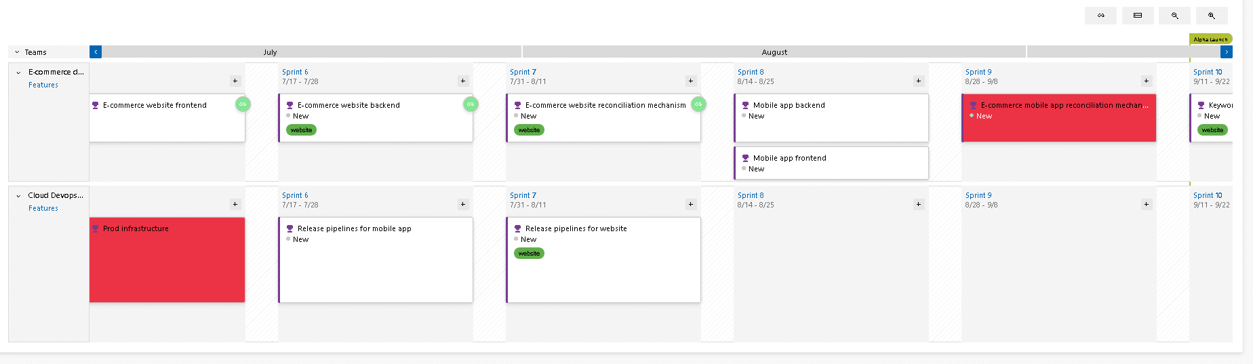Open Sprint 10 in the E-commerce row
Image resolution: width=1253 pixels, height=364 pixels.
point(1208,72)
